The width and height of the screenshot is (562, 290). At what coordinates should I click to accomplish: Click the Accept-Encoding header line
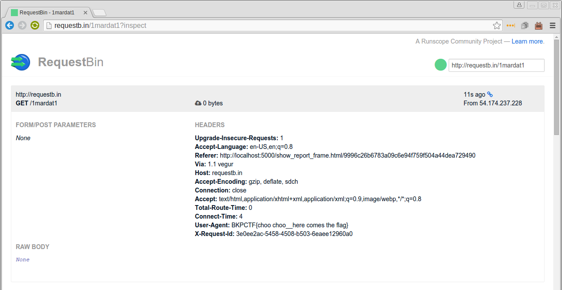(x=246, y=182)
